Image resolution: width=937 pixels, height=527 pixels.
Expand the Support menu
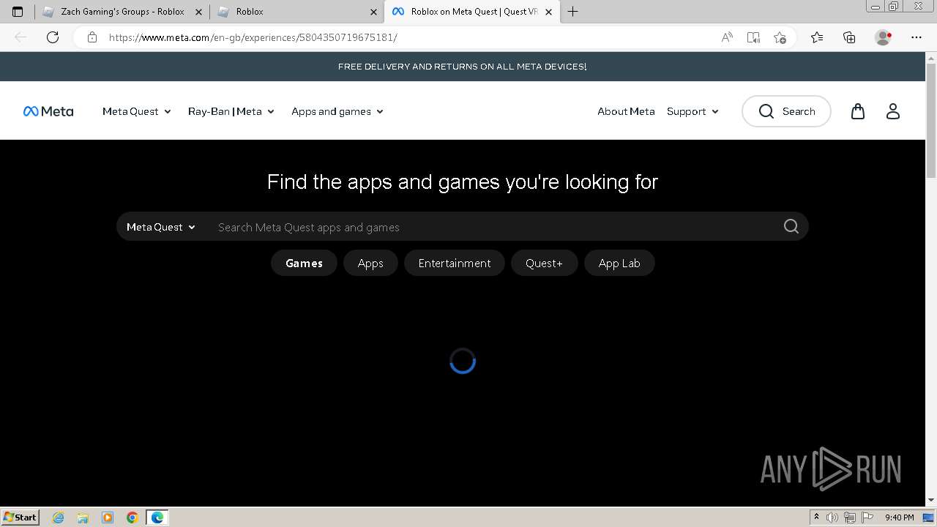point(693,111)
